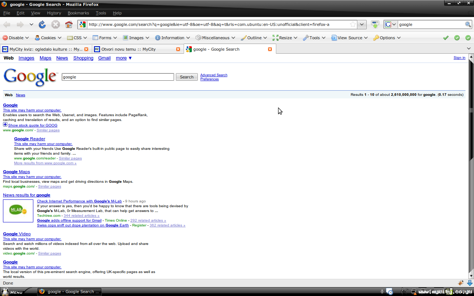Click into the address bar URL
474x296 pixels.
pyautogui.click(x=218, y=24)
